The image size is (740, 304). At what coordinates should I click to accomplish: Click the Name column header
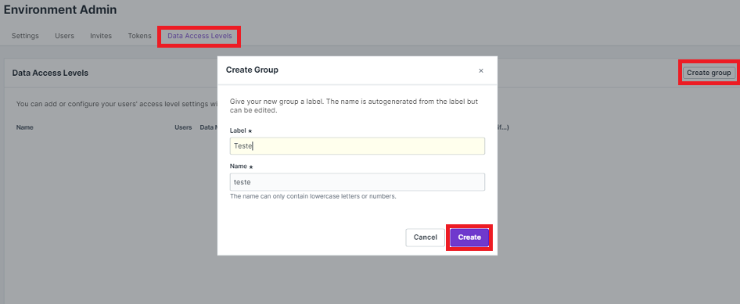(x=24, y=127)
